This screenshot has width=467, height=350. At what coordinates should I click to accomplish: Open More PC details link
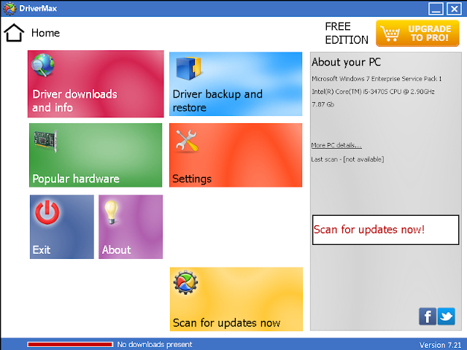click(336, 145)
